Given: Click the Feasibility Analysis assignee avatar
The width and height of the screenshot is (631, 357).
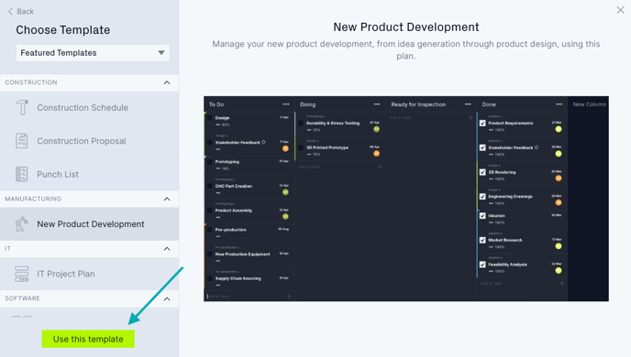Looking at the screenshot, I should pos(559,271).
